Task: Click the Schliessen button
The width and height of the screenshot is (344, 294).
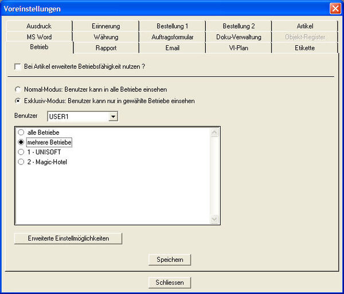Action: click(x=169, y=283)
